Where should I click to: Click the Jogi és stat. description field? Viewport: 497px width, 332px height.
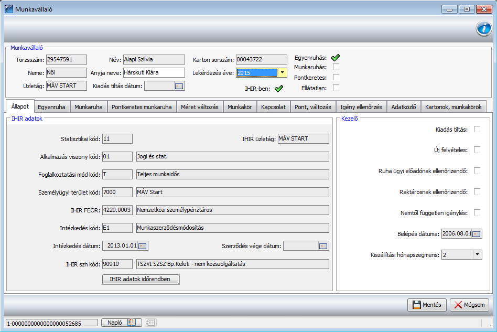(233, 157)
